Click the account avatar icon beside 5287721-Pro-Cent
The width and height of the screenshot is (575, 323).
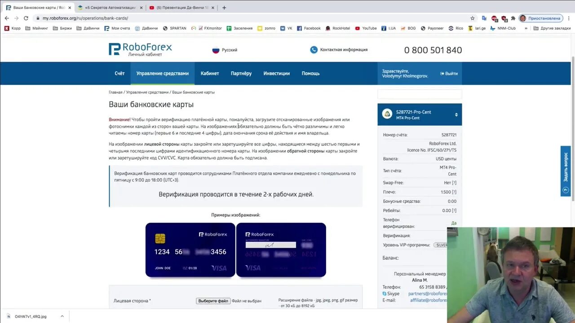387,114
